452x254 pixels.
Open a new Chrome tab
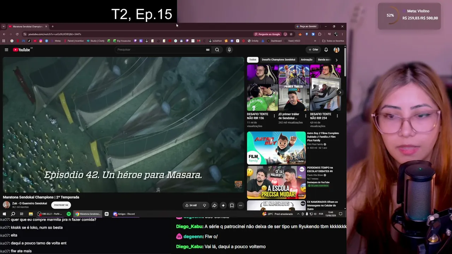53,26
